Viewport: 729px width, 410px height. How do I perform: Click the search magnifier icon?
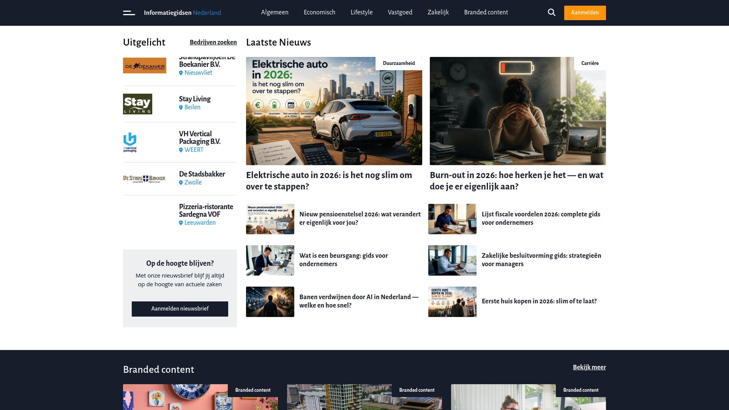pos(552,13)
